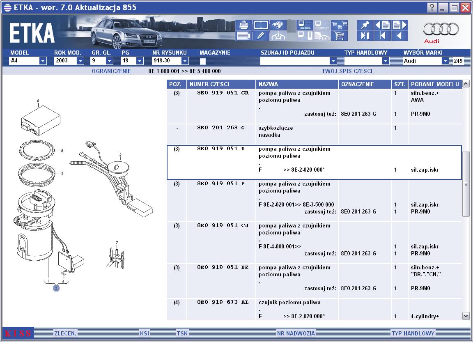
Task: Click the exit door arrow icon
Action: pyautogui.click(x=365, y=36)
